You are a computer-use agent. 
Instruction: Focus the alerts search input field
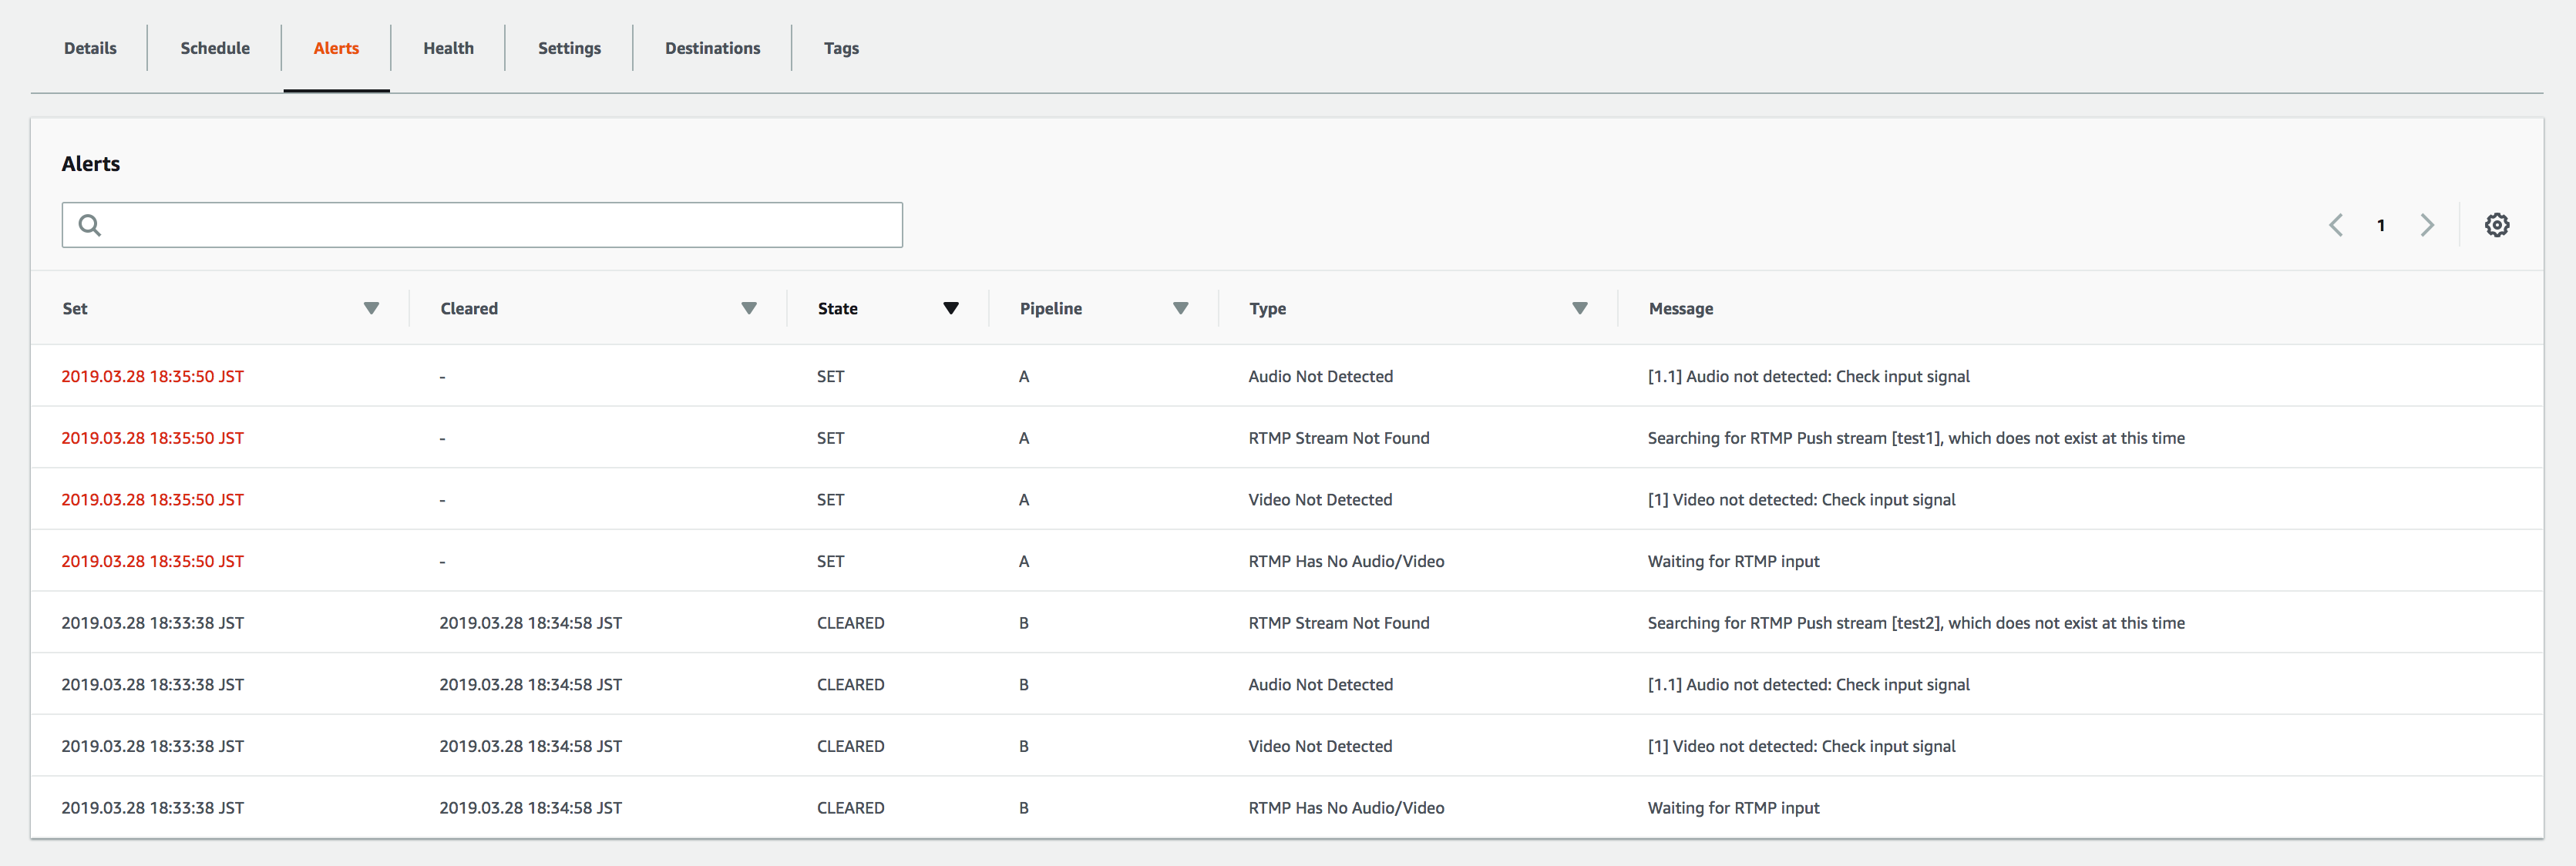coord(500,225)
